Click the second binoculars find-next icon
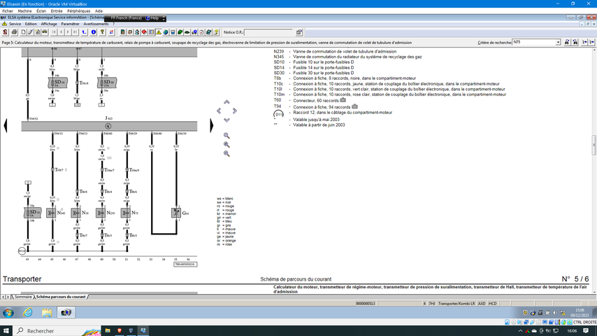Image resolution: width=597 pixels, height=336 pixels. point(575,42)
